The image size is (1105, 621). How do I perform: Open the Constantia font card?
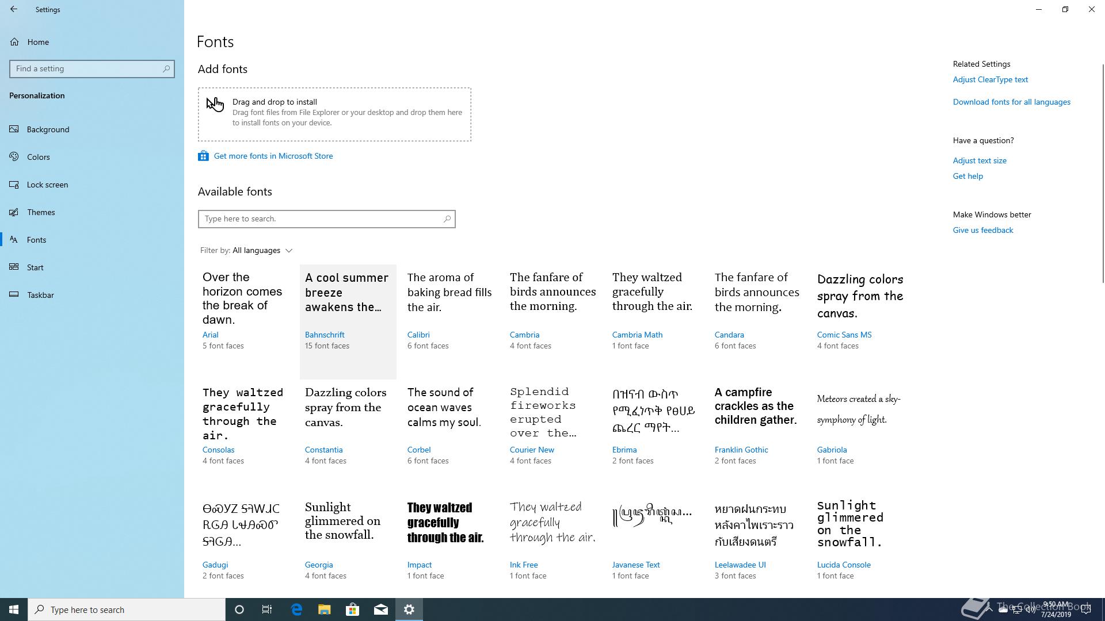(348, 437)
